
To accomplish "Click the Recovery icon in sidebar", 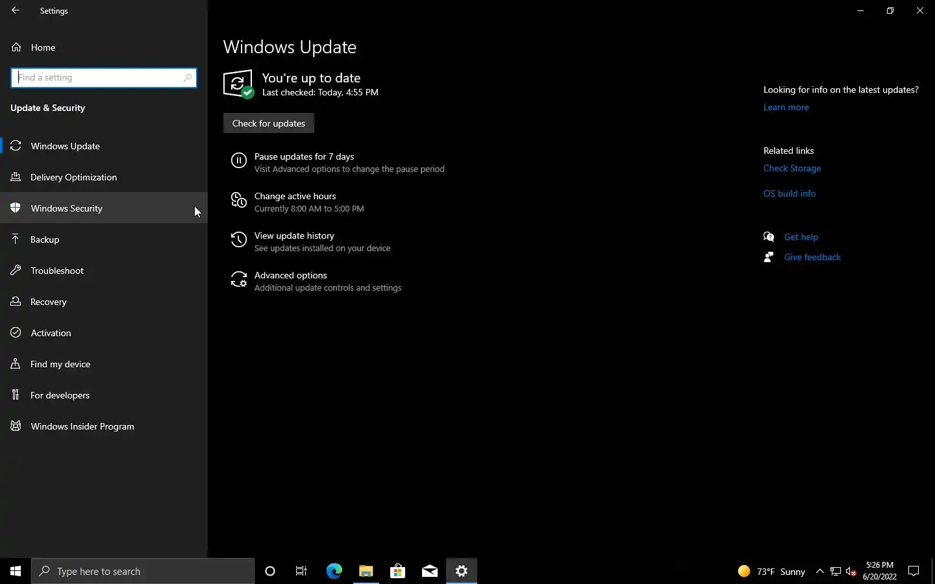I will point(16,302).
